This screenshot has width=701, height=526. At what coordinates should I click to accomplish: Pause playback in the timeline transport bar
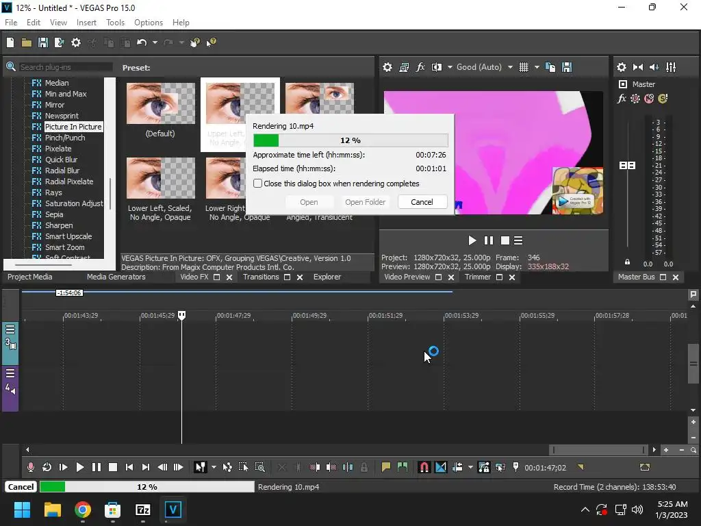(x=96, y=467)
